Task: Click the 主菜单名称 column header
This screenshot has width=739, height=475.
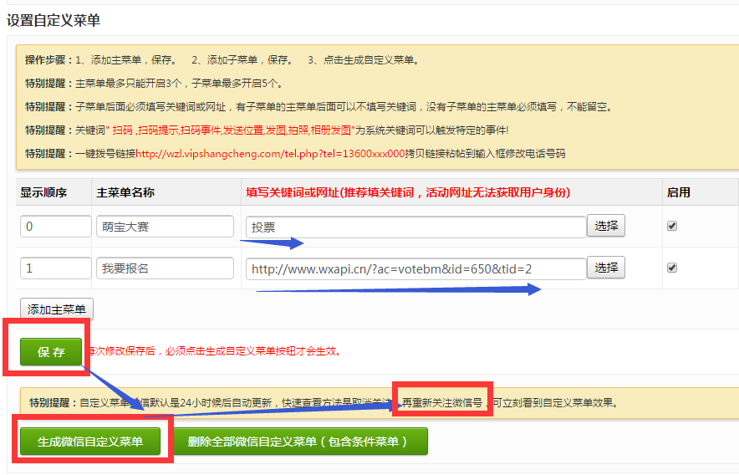Action: point(125,192)
